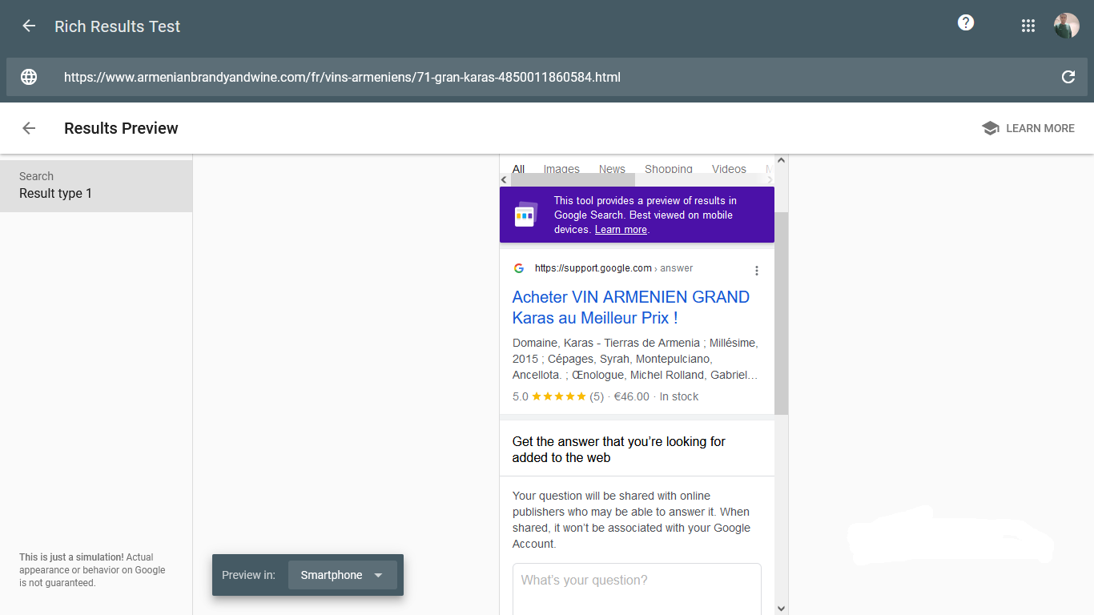Click the support.google.com result URL
1094x615 pixels.
point(613,268)
